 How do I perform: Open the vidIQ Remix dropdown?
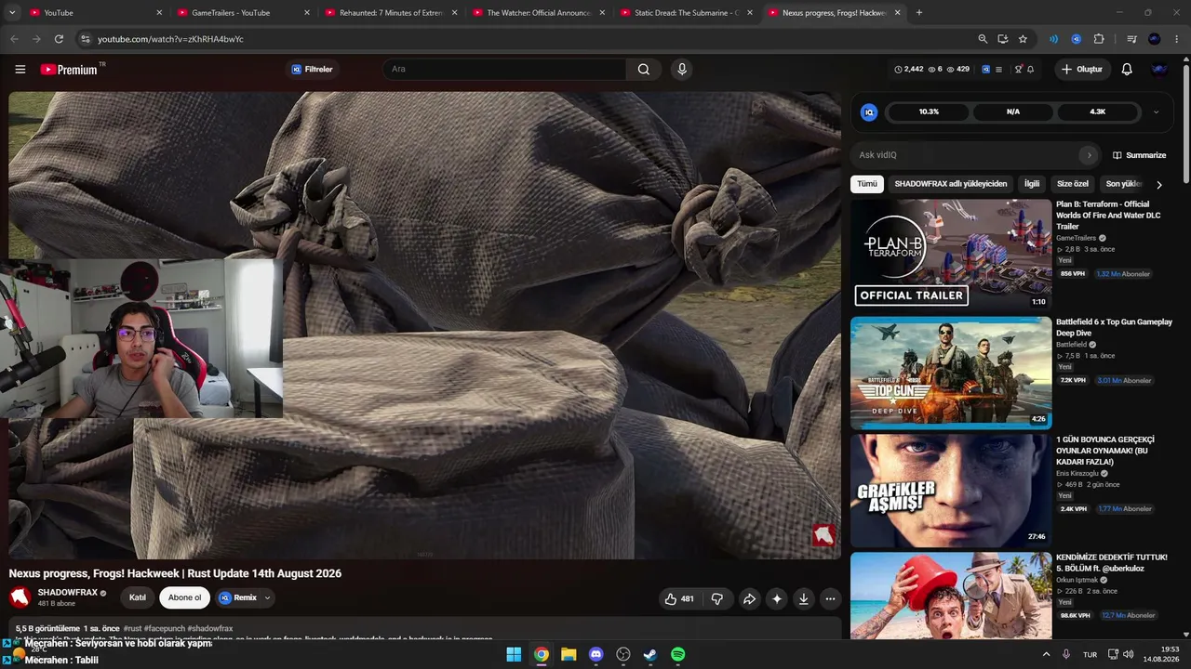245,597
